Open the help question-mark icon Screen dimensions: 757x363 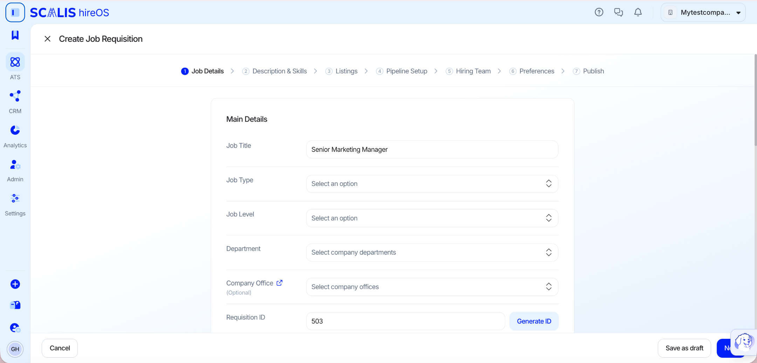coord(599,12)
